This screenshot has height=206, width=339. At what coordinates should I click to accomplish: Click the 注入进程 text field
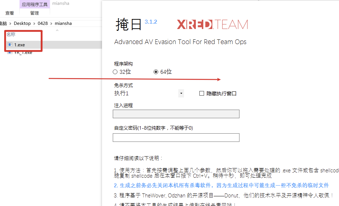click(x=176, y=114)
